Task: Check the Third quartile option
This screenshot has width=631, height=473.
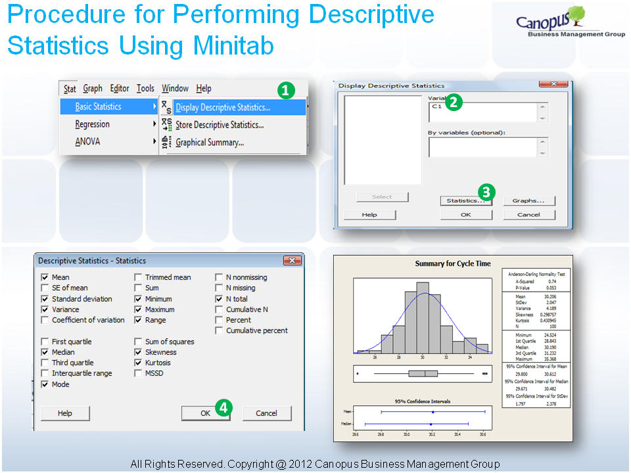Action: point(45,363)
